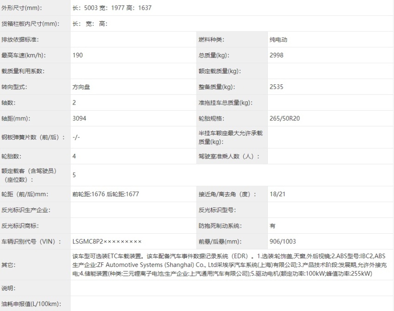
Task: Click the 油耗申报值(L/100km) label
Action: pos(31,304)
